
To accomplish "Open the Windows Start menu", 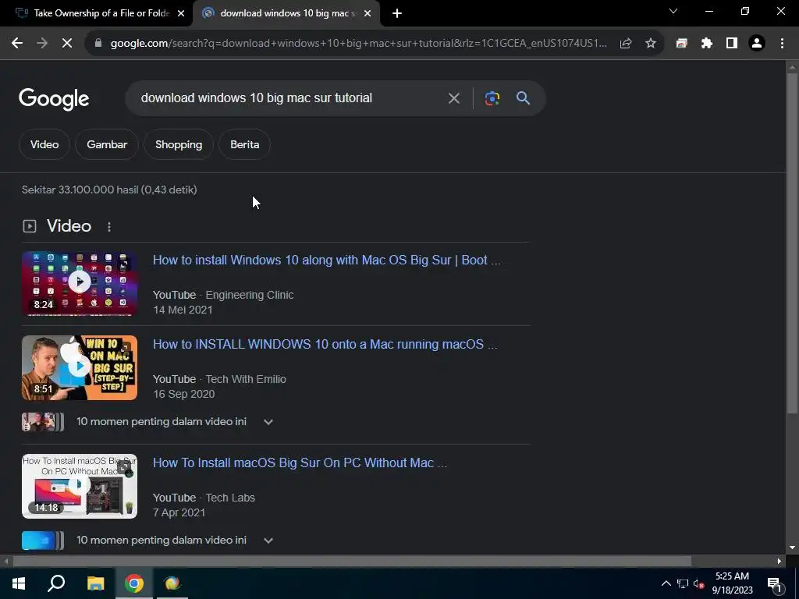I will coord(19,583).
